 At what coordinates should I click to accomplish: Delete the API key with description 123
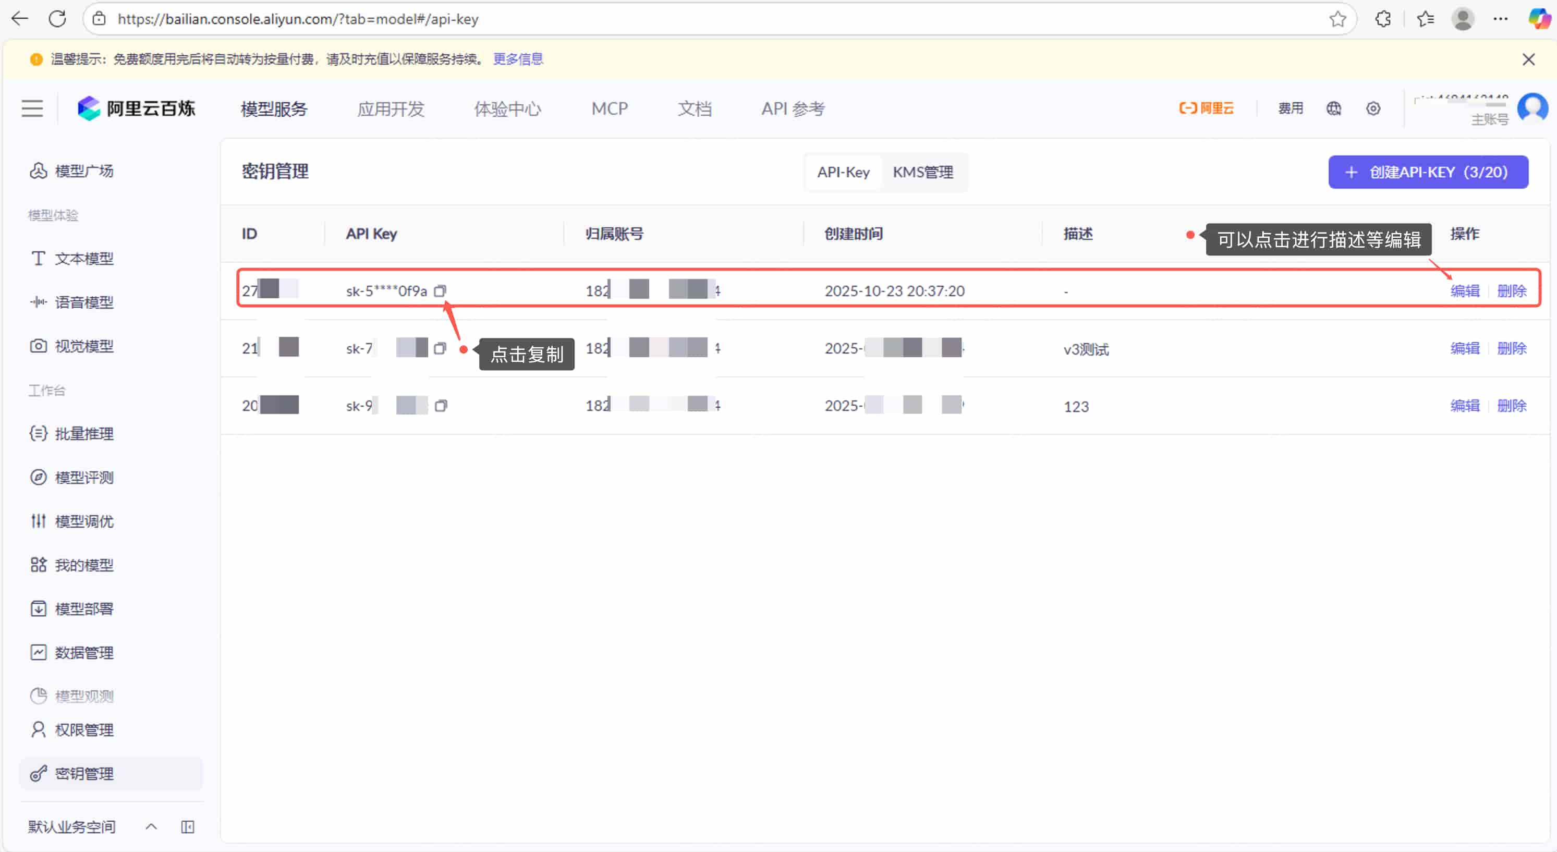point(1512,406)
